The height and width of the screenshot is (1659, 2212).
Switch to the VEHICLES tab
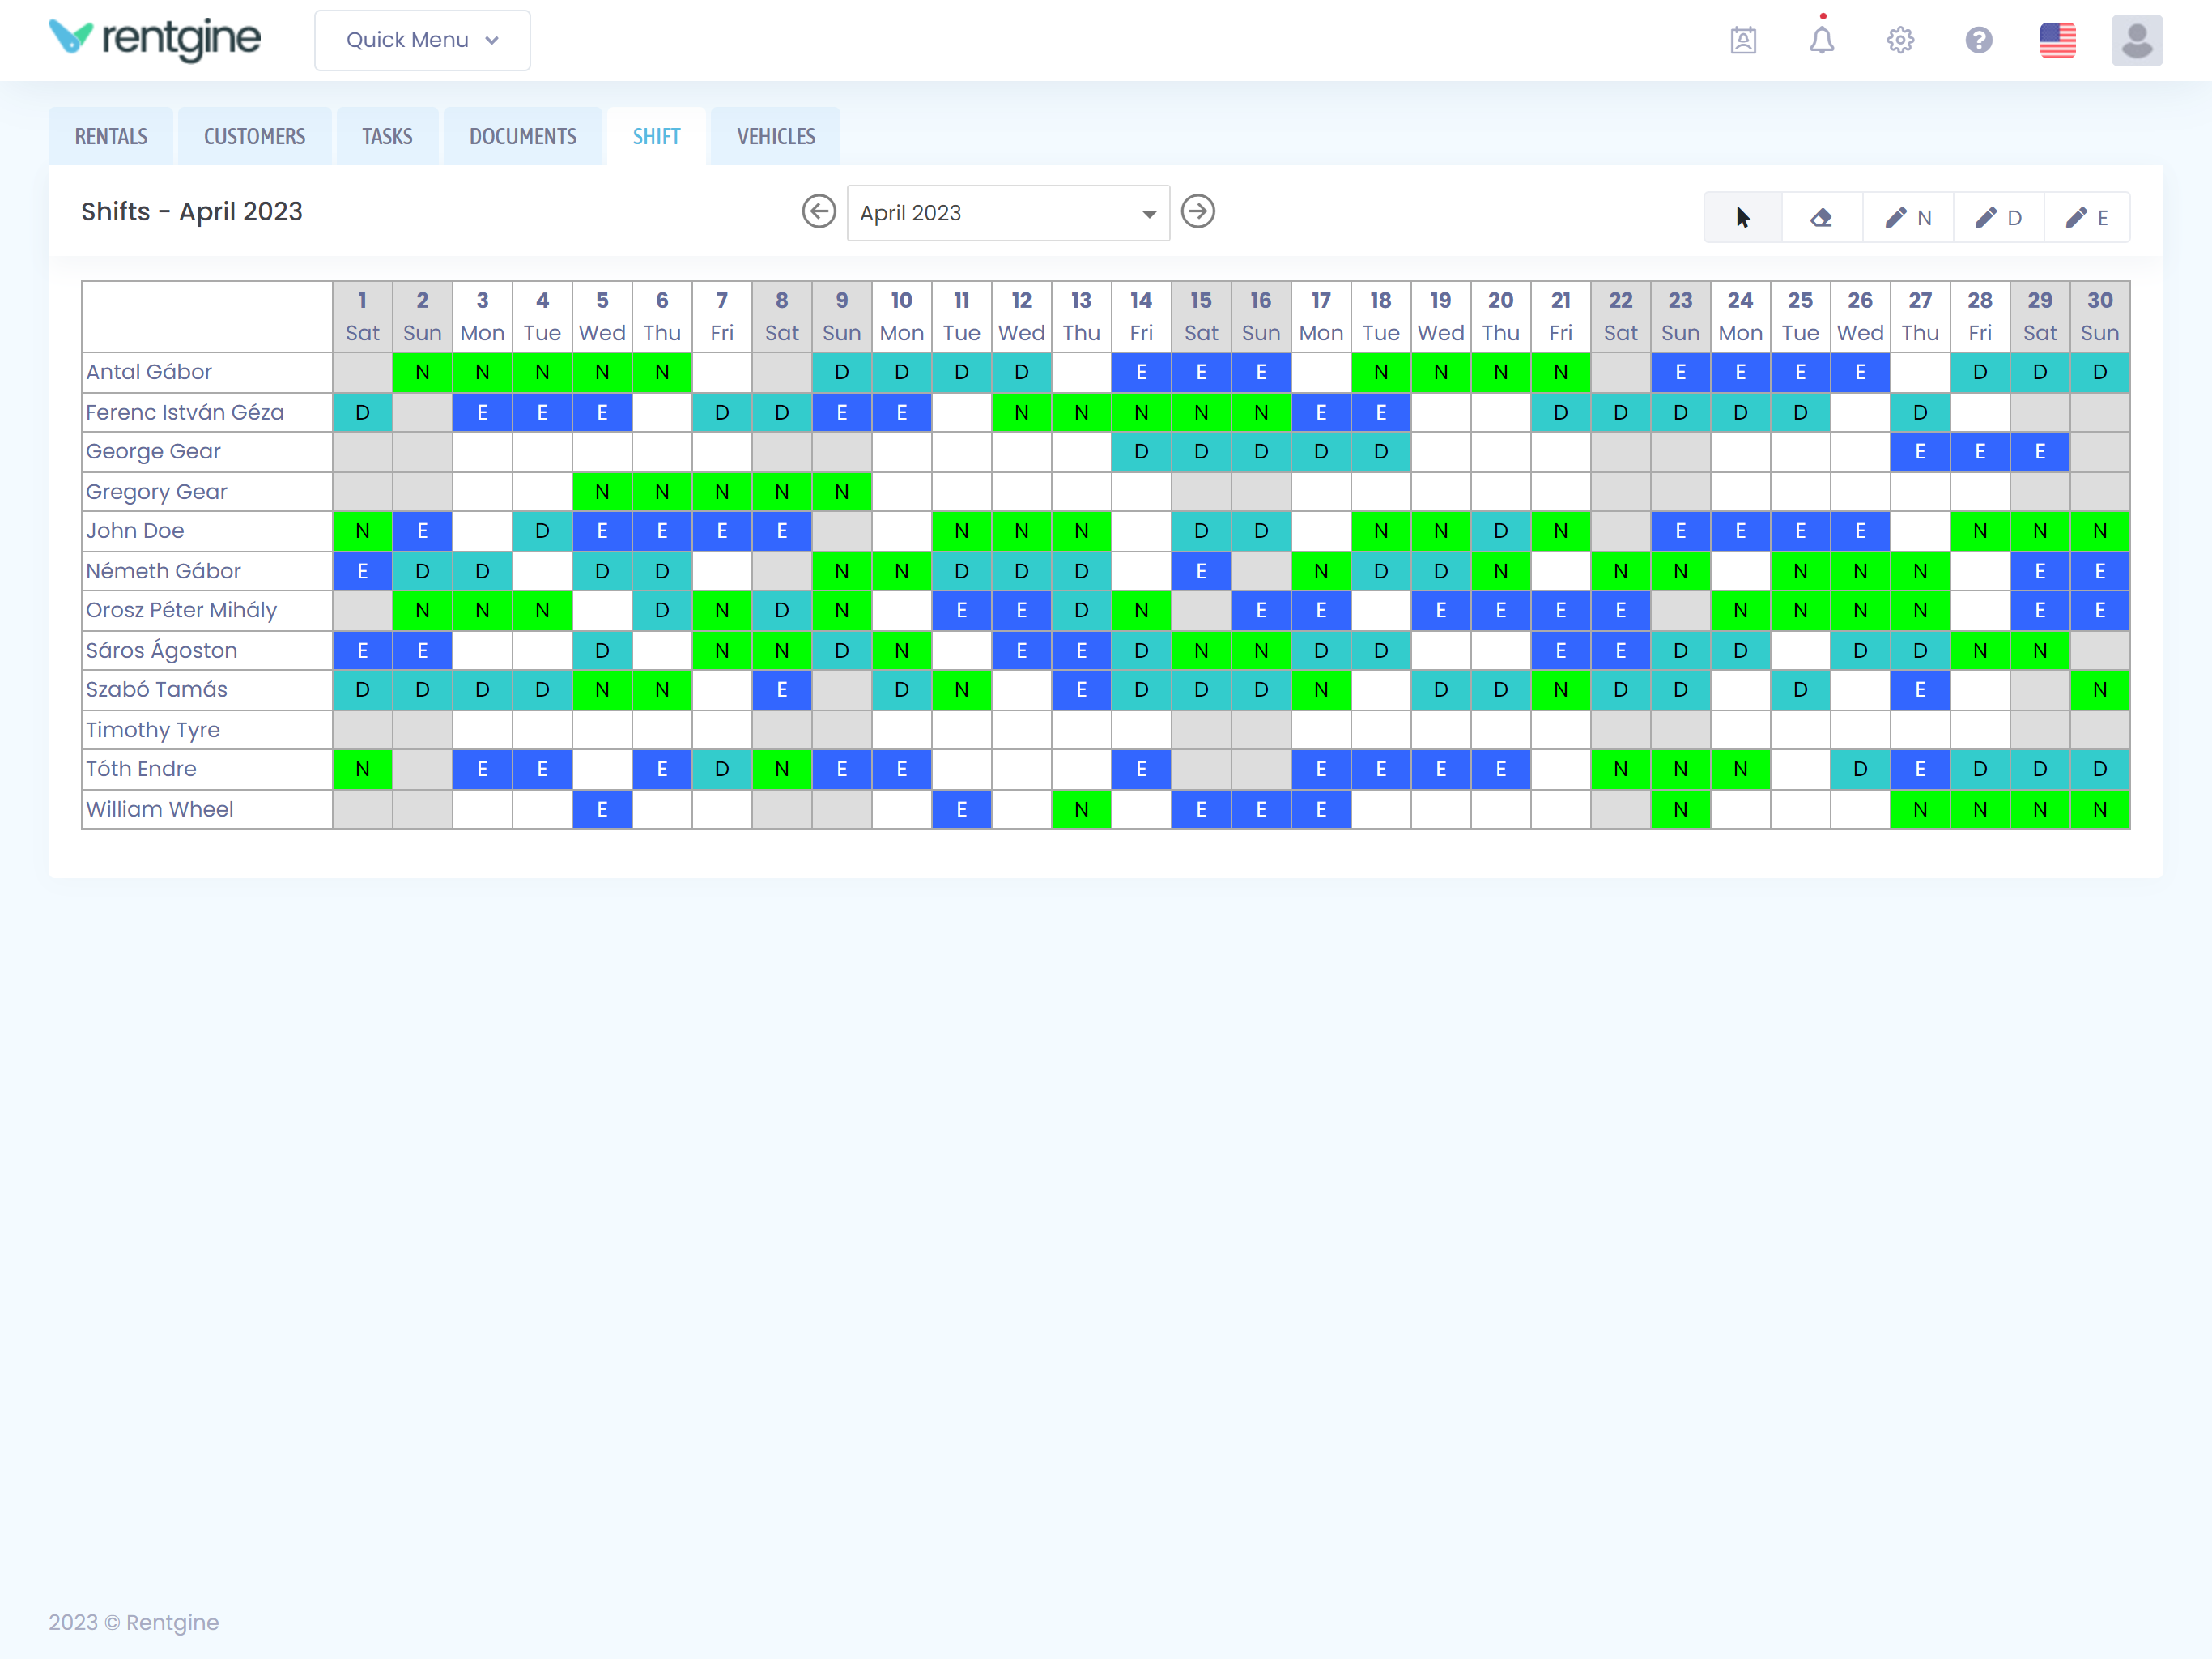tap(775, 136)
